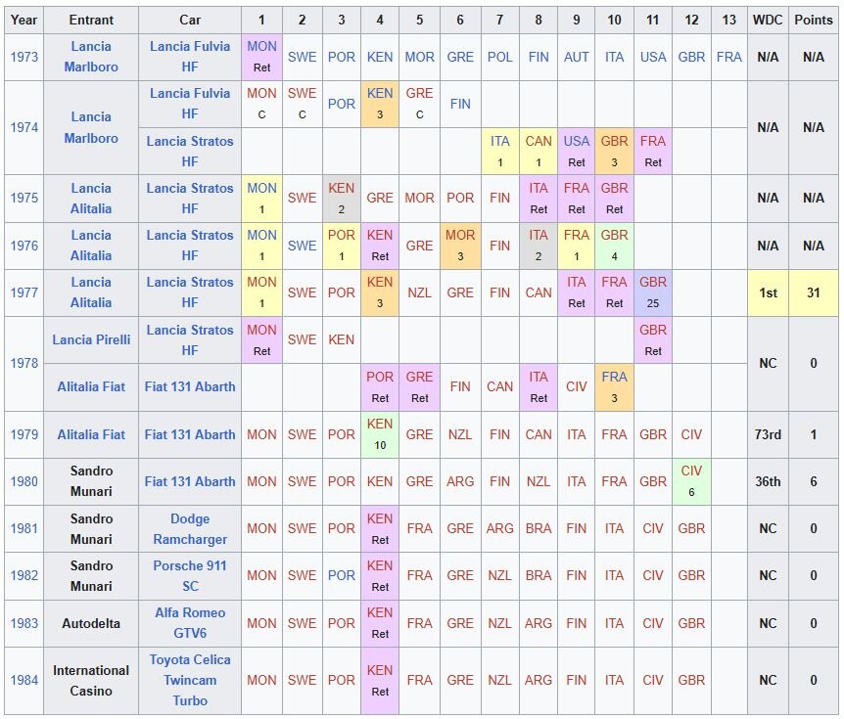
Task: Open the AUT rally link in 1973 row
Action: [576, 57]
